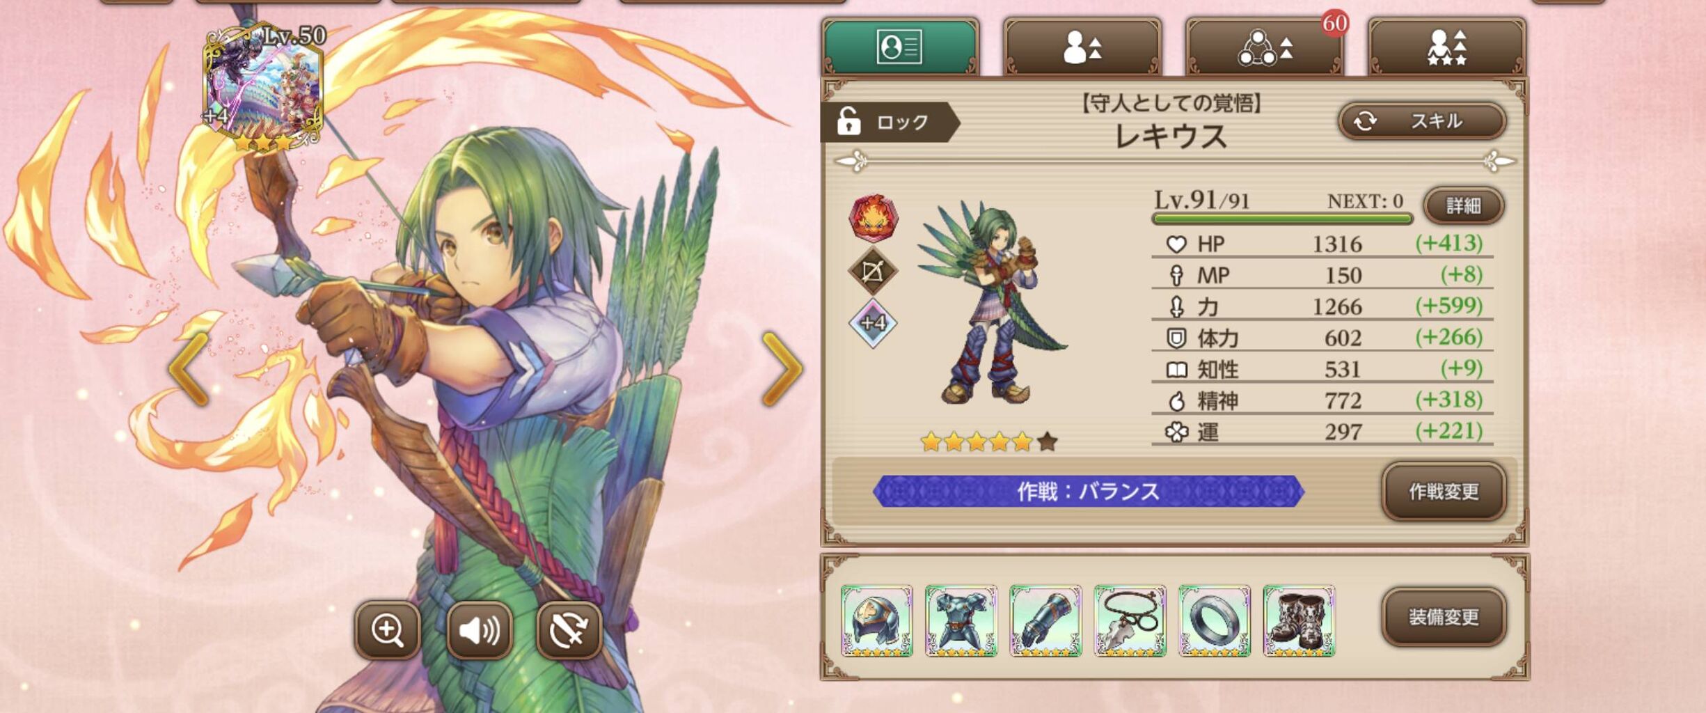
Task: Switch view with the スキル toggle button
Action: (1422, 121)
